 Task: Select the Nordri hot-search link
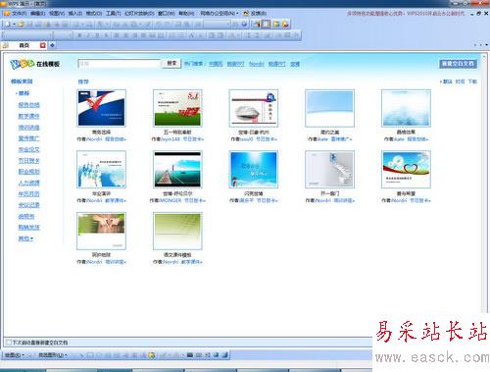tap(256, 64)
